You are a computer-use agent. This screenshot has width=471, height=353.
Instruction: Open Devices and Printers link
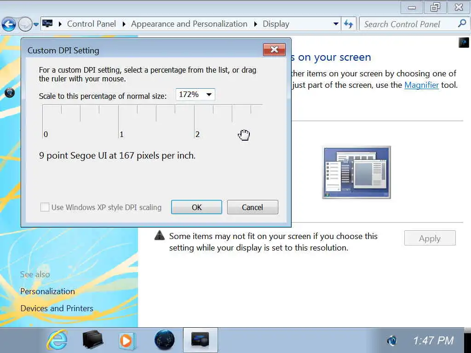click(57, 308)
